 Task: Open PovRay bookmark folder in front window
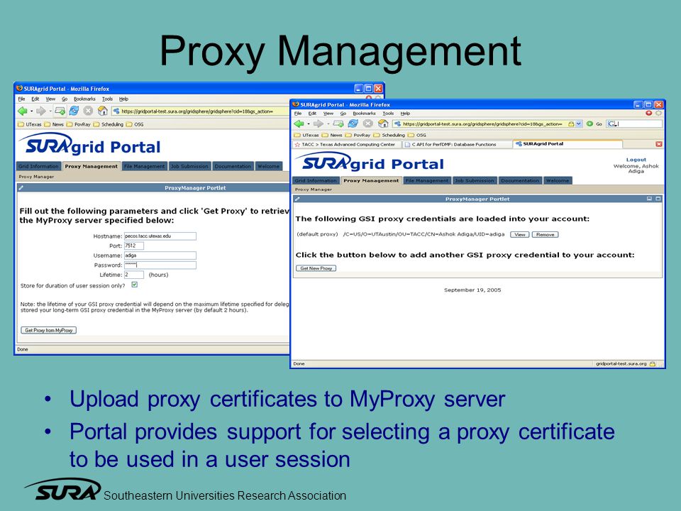coord(358,135)
